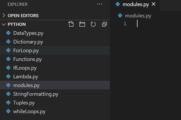The width and height of the screenshot is (181, 120).
Task: Open StringFormatting.py from Explorer
Action: (x=36, y=94)
